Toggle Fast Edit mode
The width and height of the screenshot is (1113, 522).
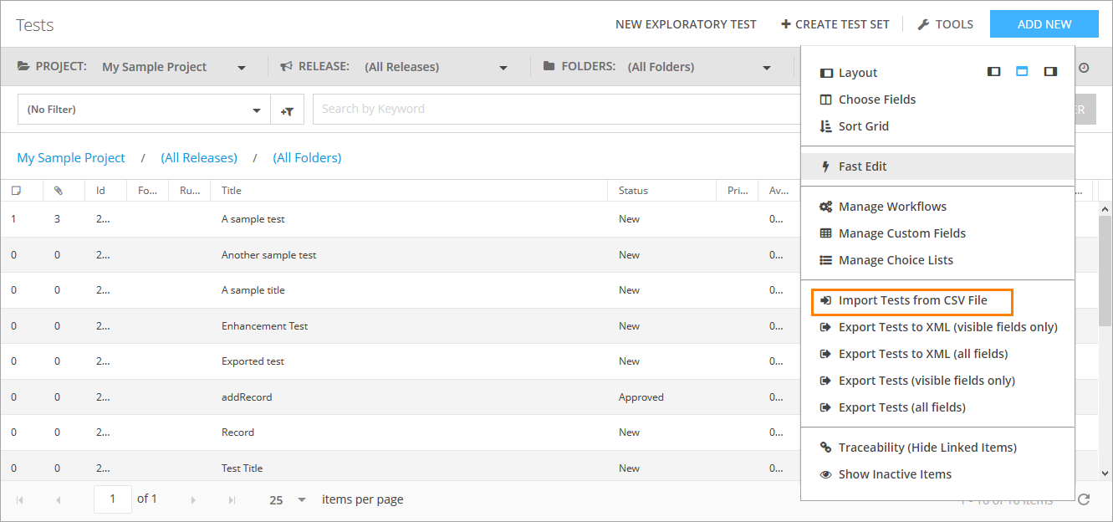pyautogui.click(x=862, y=166)
